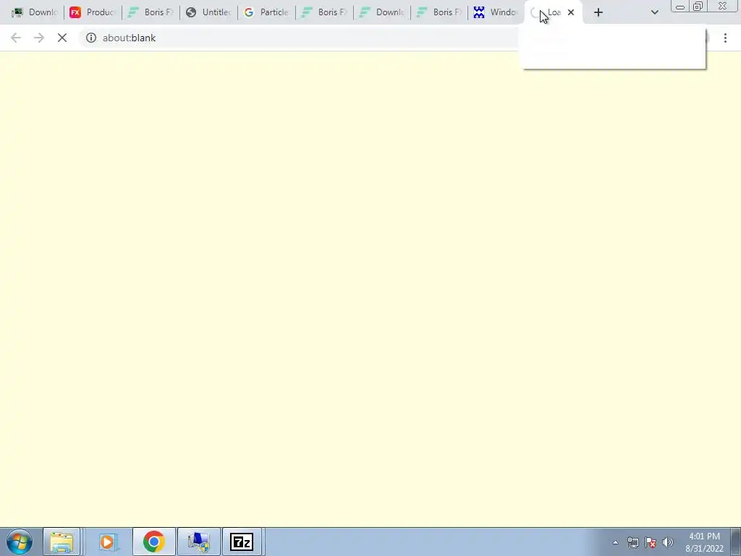
Task: View site information icon beside about:blank
Action: click(x=90, y=38)
